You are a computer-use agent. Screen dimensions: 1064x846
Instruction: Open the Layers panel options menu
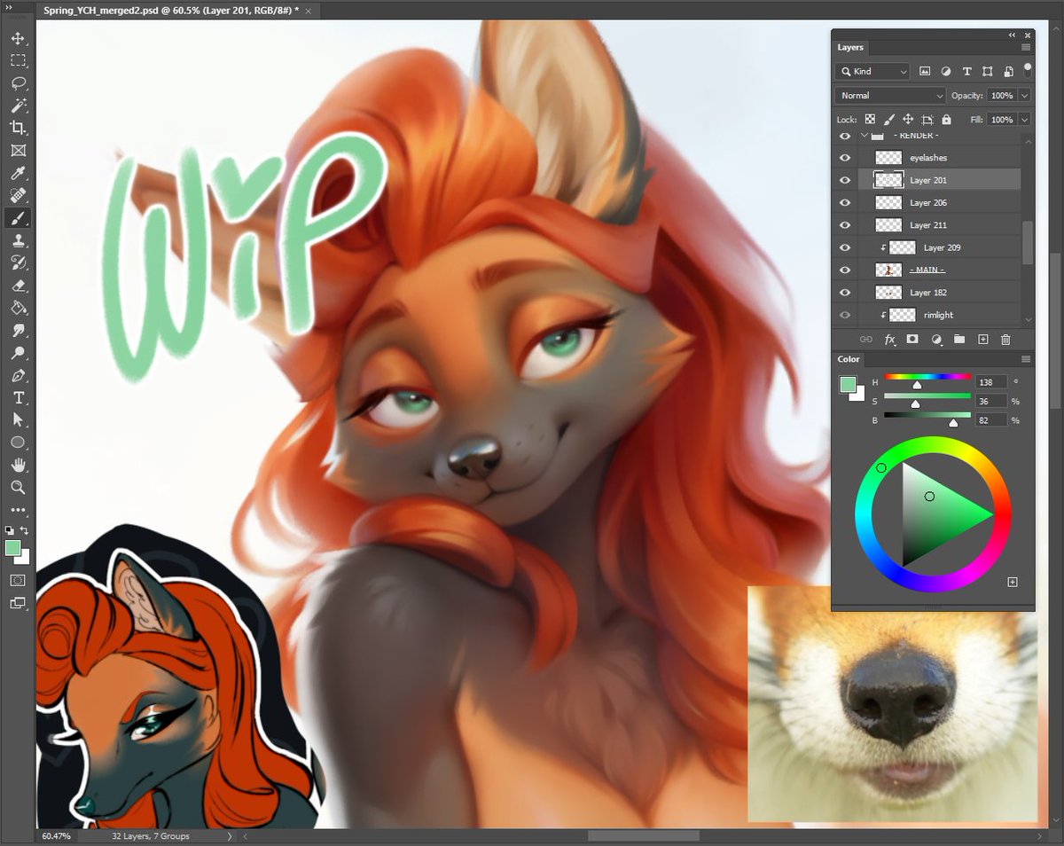(x=1026, y=47)
